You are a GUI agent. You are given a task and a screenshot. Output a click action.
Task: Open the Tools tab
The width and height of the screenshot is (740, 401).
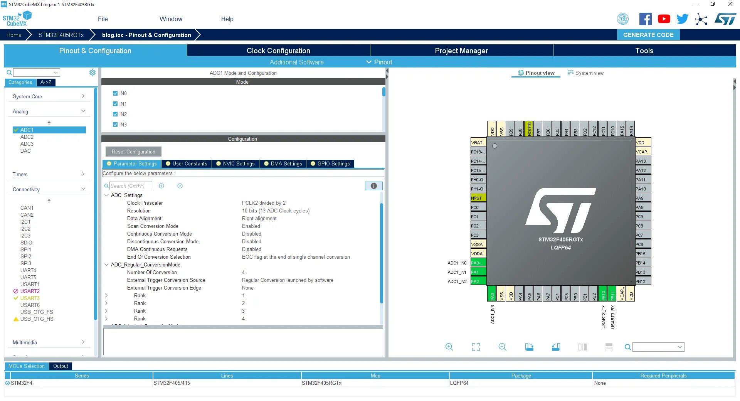click(x=644, y=51)
